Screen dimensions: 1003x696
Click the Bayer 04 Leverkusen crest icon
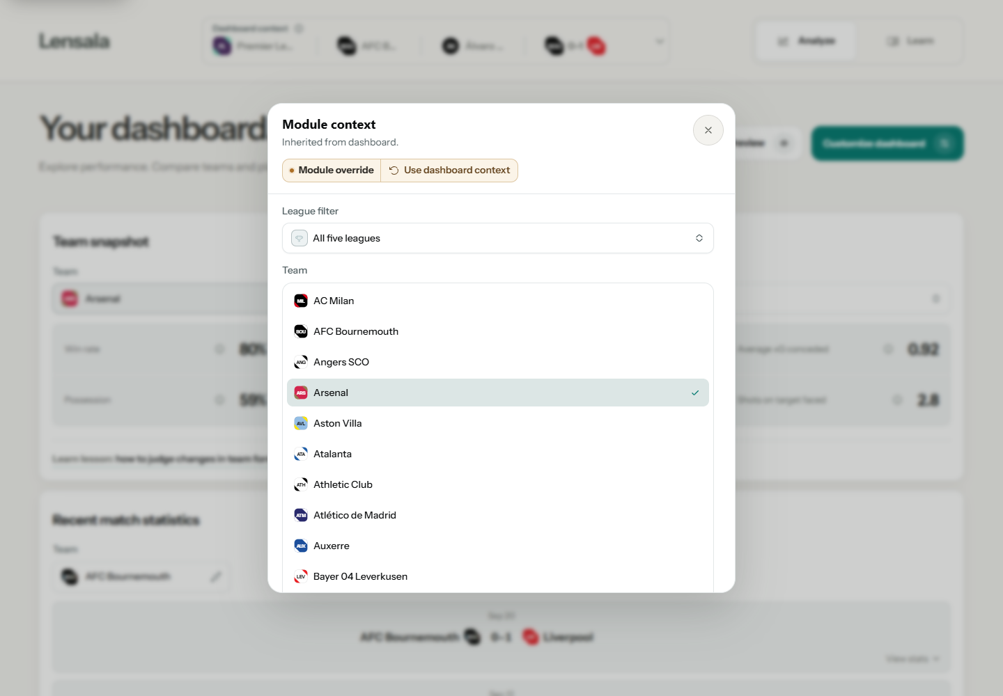pyautogui.click(x=301, y=576)
